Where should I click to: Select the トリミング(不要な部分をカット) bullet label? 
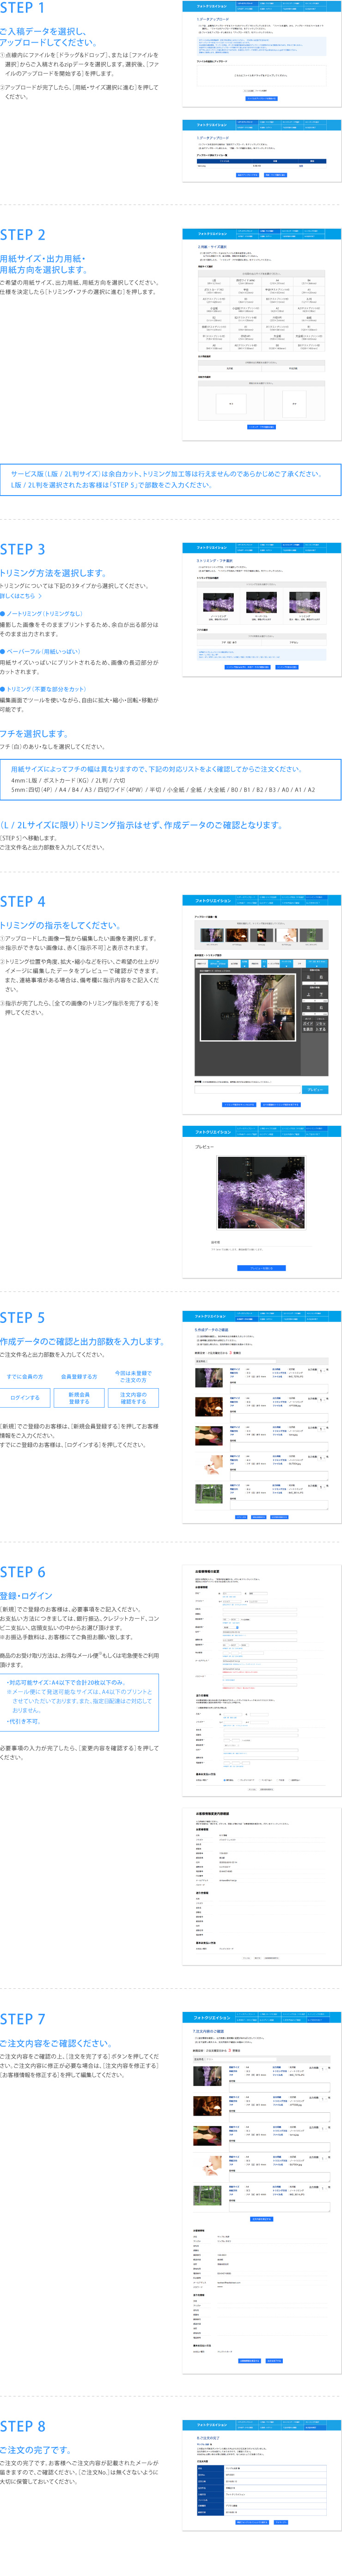[43, 689]
